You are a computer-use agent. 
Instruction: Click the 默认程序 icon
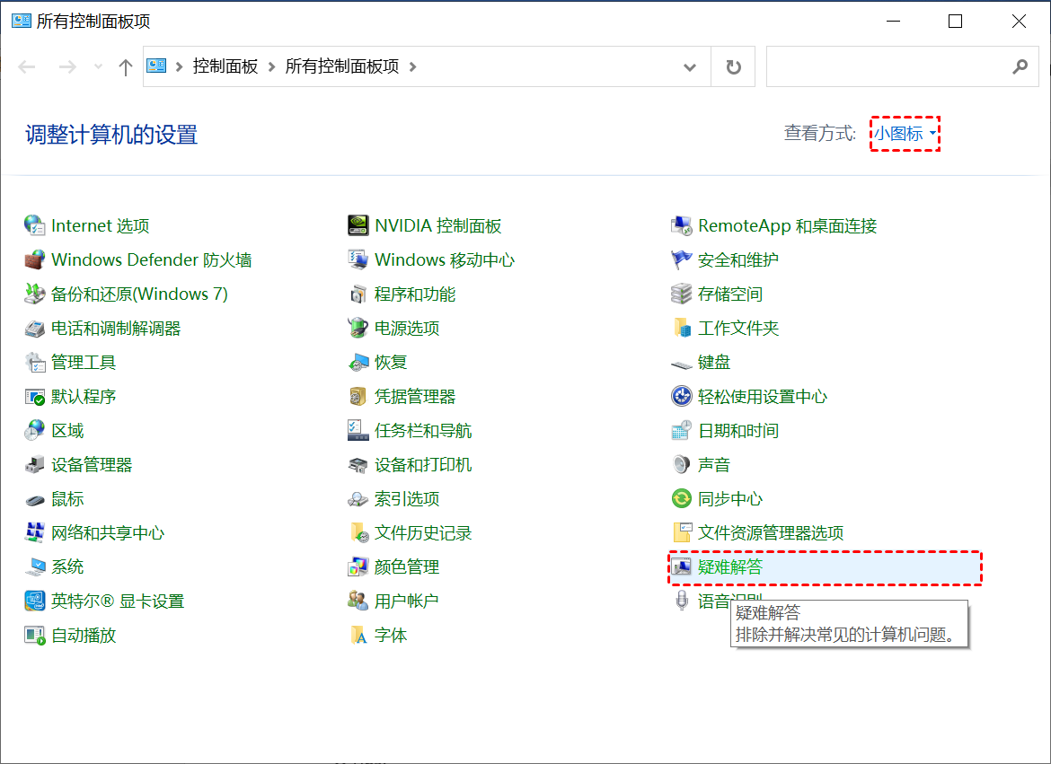[x=35, y=397]
